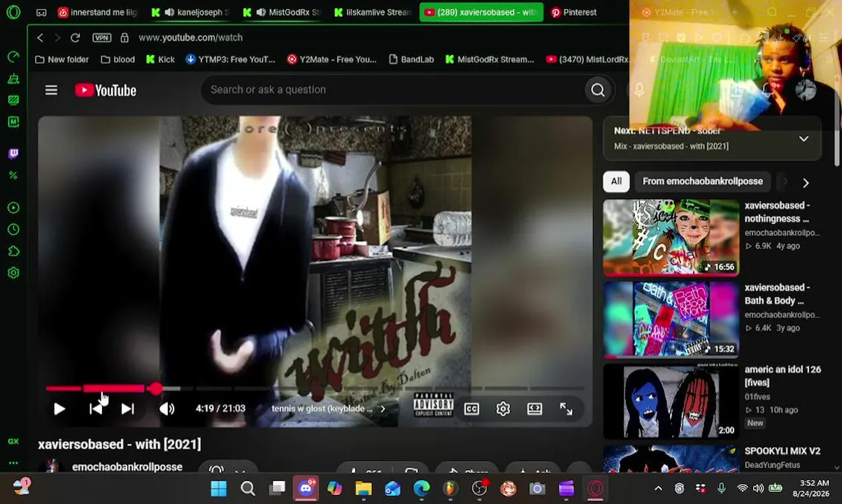The width and height of the screenshot is (842, 504).
Task: Open Discord from the taskbar
Action: click(306, 488)
